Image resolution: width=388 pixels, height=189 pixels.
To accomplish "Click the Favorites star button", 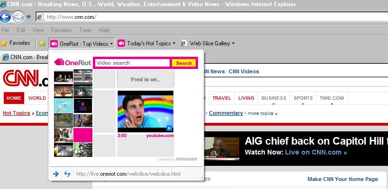I will point(15,43).
